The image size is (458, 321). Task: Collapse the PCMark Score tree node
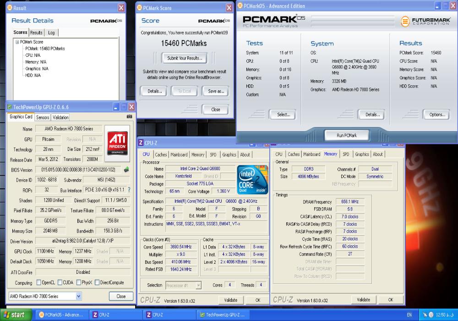pos(17,42)
